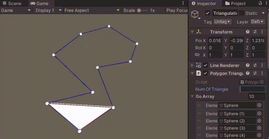Open Transform help reference icon
Viewport: 269px width, 139px height.
point(248,32)
